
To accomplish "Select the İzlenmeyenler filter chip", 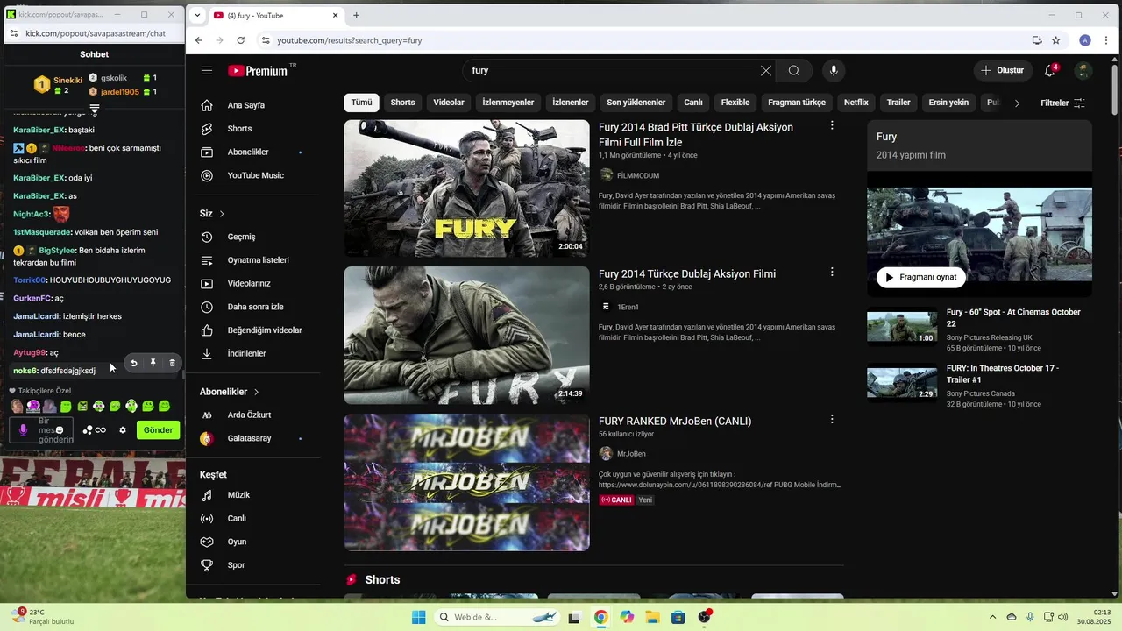I will coord(508,103).
